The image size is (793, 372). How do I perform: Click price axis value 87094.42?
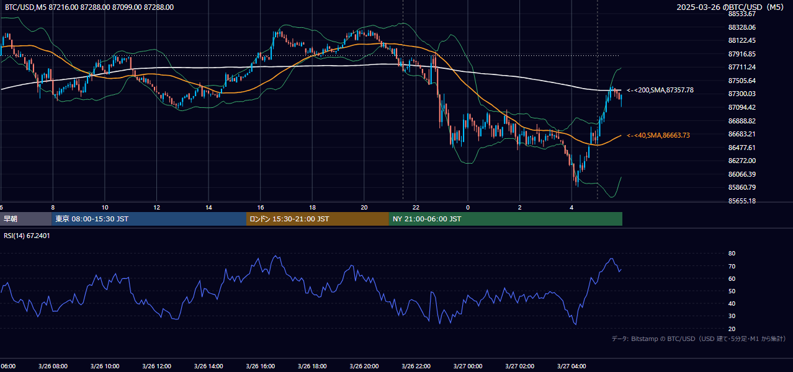(741, 107)
